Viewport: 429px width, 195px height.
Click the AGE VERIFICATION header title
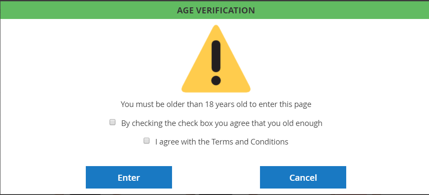point(216,10)
